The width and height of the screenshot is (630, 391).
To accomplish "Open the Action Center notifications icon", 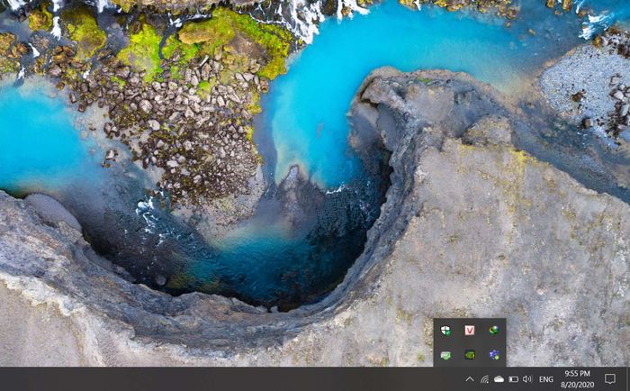I will 609,379.
